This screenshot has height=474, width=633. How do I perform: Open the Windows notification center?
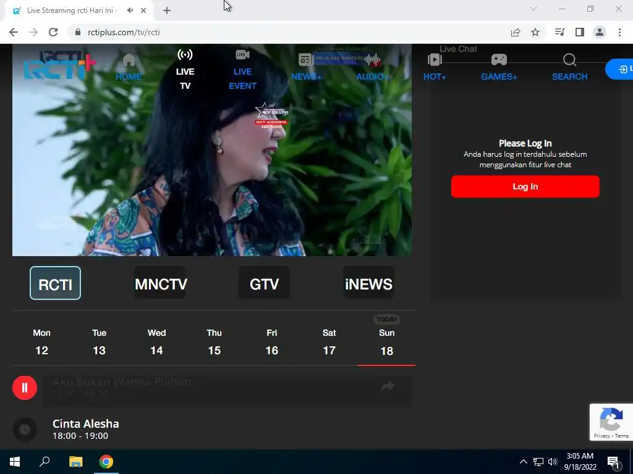click(613, 462)
